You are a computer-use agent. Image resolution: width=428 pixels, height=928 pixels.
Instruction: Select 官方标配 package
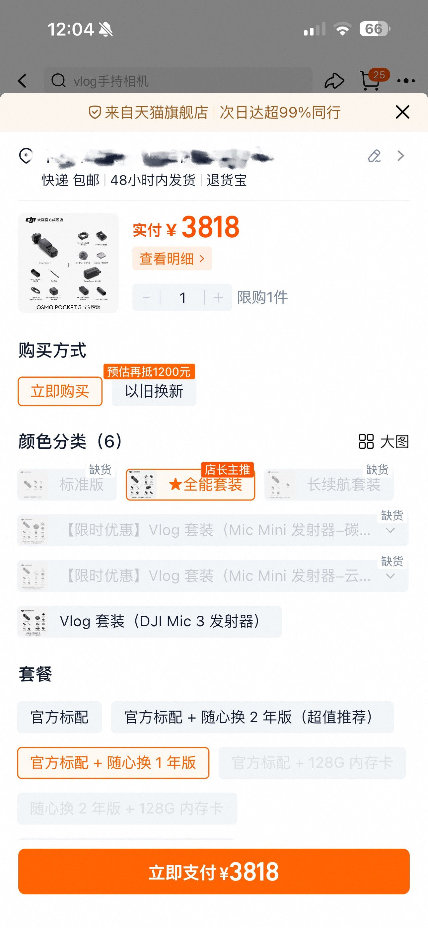(59, 717)
